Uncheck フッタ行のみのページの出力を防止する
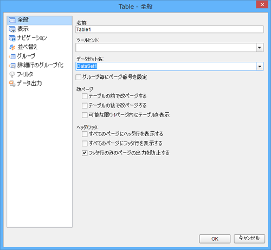This screenshot has width=271, height=250. (x=85, y=153)
